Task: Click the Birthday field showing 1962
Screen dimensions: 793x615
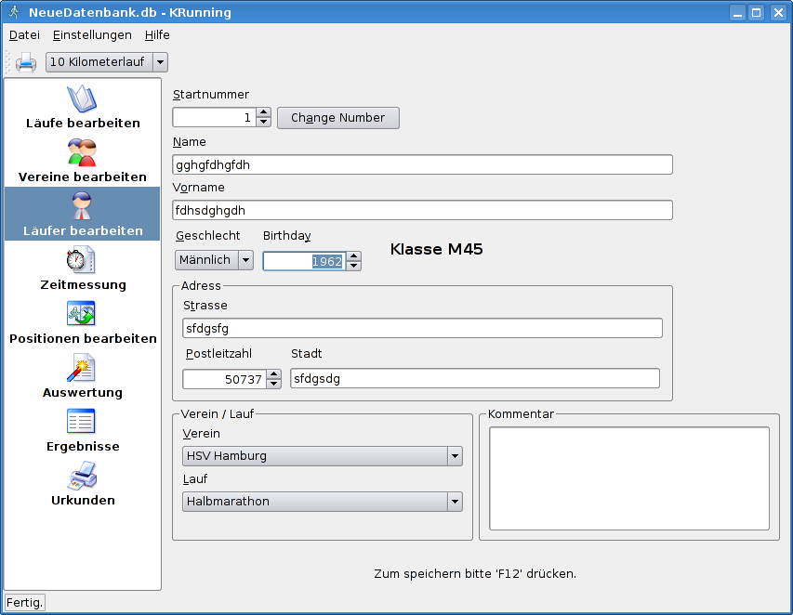Action: pos(304,261)
